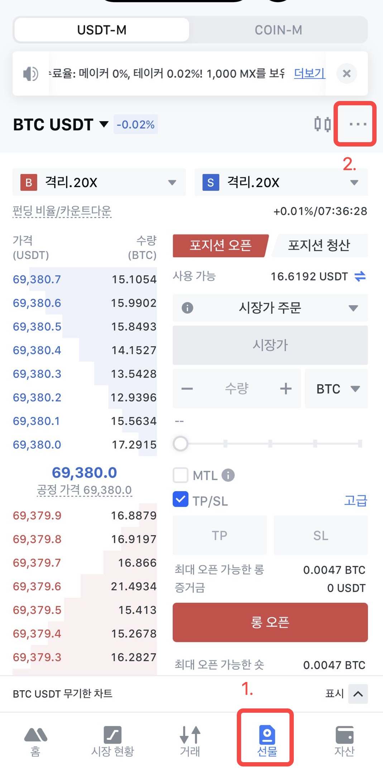Screen dimensions: 383x779
Task: Open the 시장가 주문 order type dropdown
Action: [x=270, y=308]
